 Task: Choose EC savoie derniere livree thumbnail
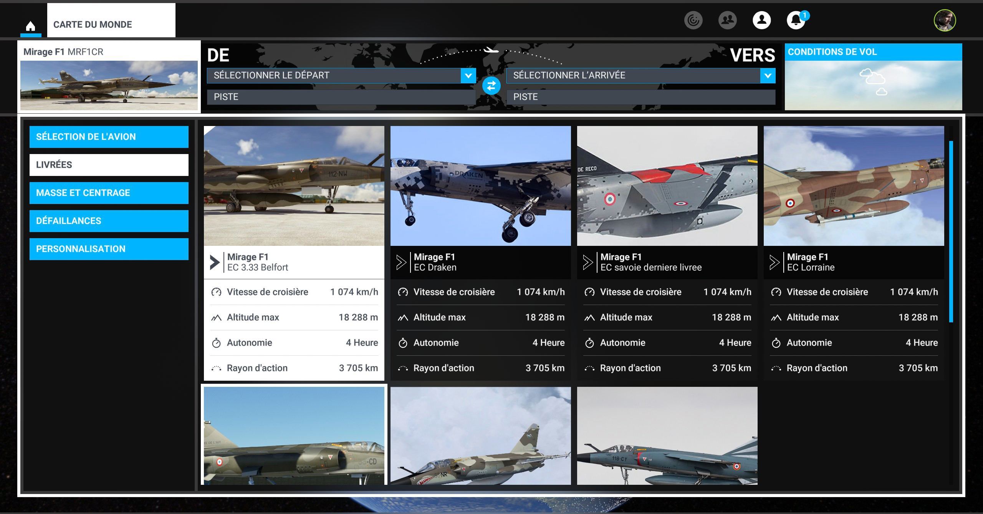[667, 186]
